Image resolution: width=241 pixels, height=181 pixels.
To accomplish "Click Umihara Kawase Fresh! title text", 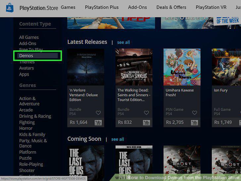I will [x=180, y=92].
